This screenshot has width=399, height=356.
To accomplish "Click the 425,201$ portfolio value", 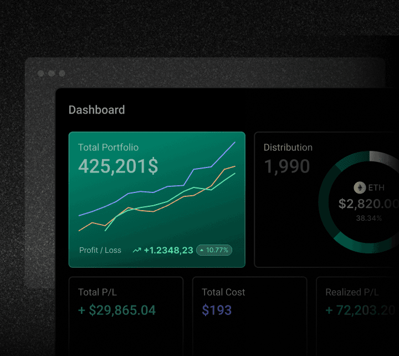I will [117, 166].
